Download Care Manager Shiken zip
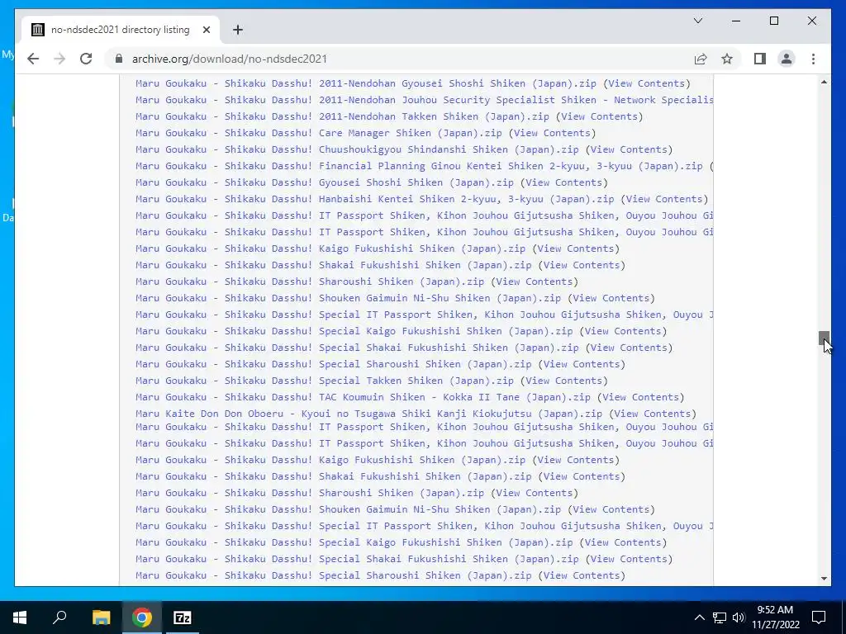The width and height of the screenshot is (846, 634). 318,133
